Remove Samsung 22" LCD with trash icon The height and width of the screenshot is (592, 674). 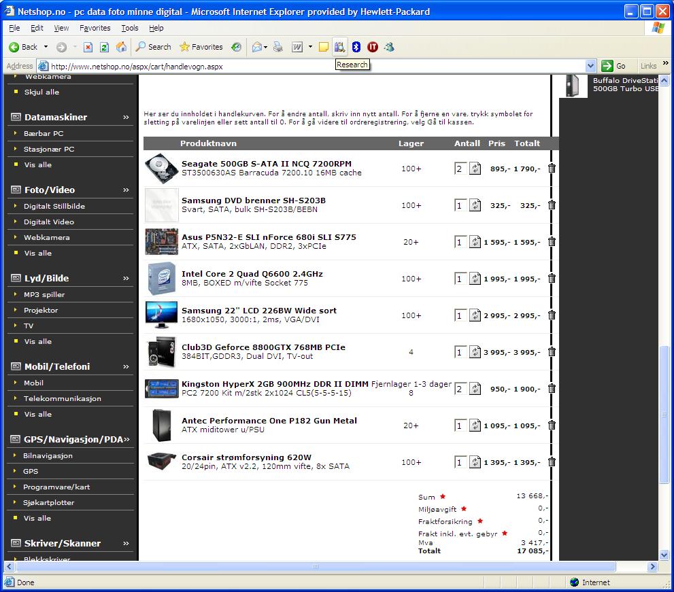point(552,315)
